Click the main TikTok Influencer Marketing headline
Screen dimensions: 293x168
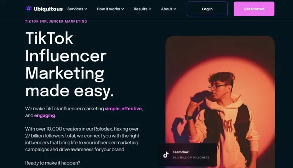pos(70,64)
